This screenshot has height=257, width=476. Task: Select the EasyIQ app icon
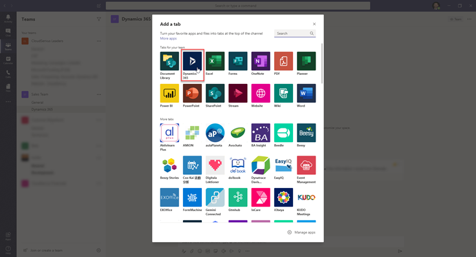click(283, 165)
